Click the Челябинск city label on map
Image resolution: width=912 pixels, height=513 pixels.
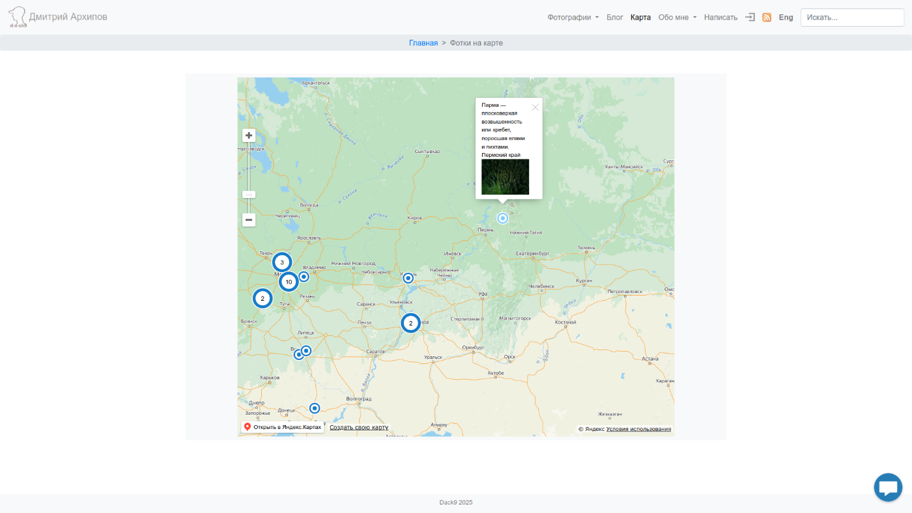click(541, 286)
